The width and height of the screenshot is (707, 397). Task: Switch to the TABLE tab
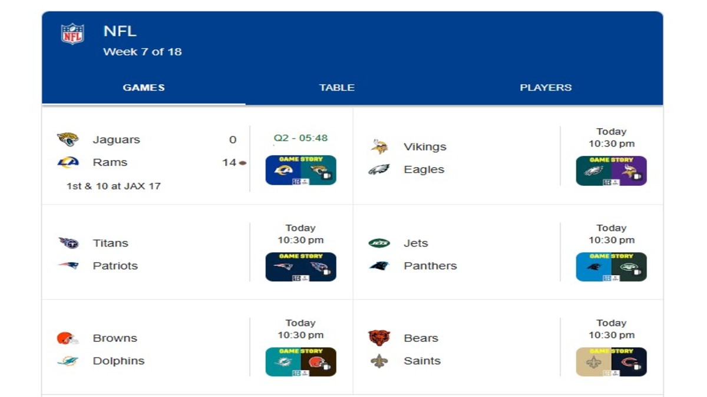tap(337, 88)
